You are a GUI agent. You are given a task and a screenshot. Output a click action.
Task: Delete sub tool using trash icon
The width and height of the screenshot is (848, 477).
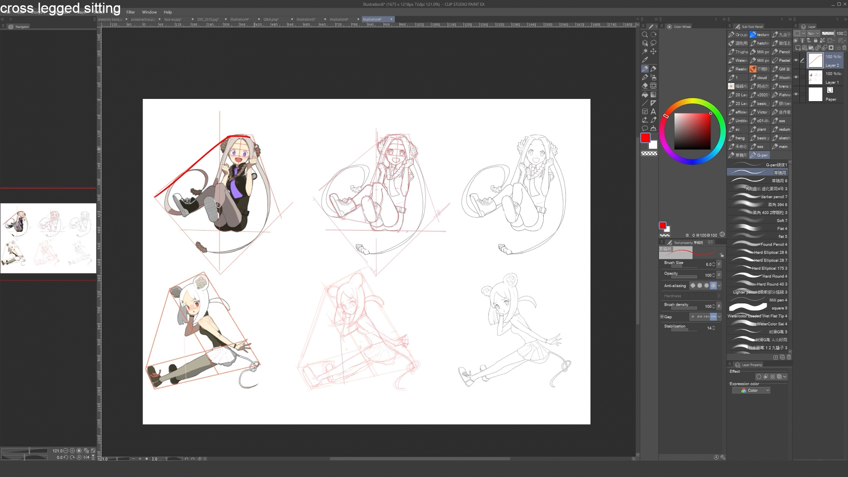click(x=789, y=357)
